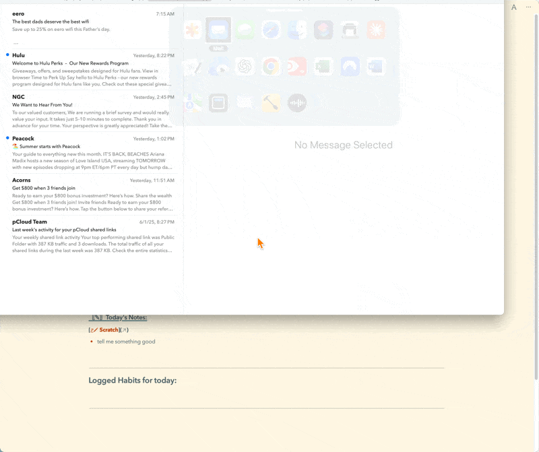Click the arrow icon next to Scratch
Viewport: 539px width, 452px height.
124,330
